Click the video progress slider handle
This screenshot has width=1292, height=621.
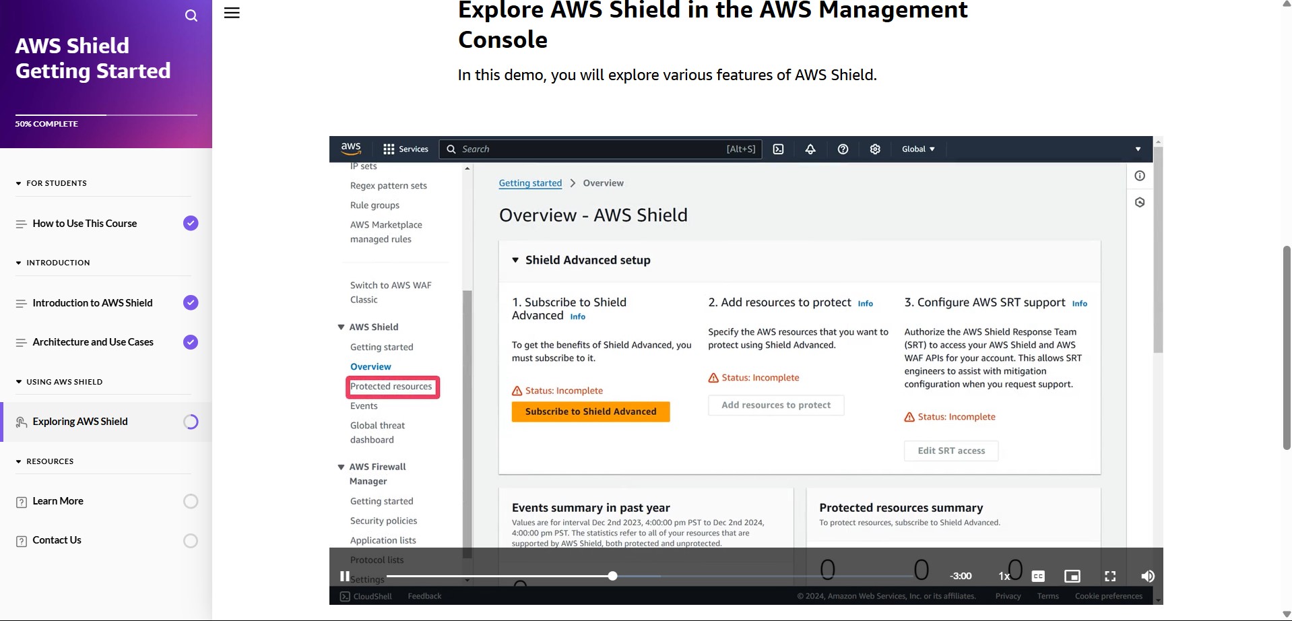(612, 576)
